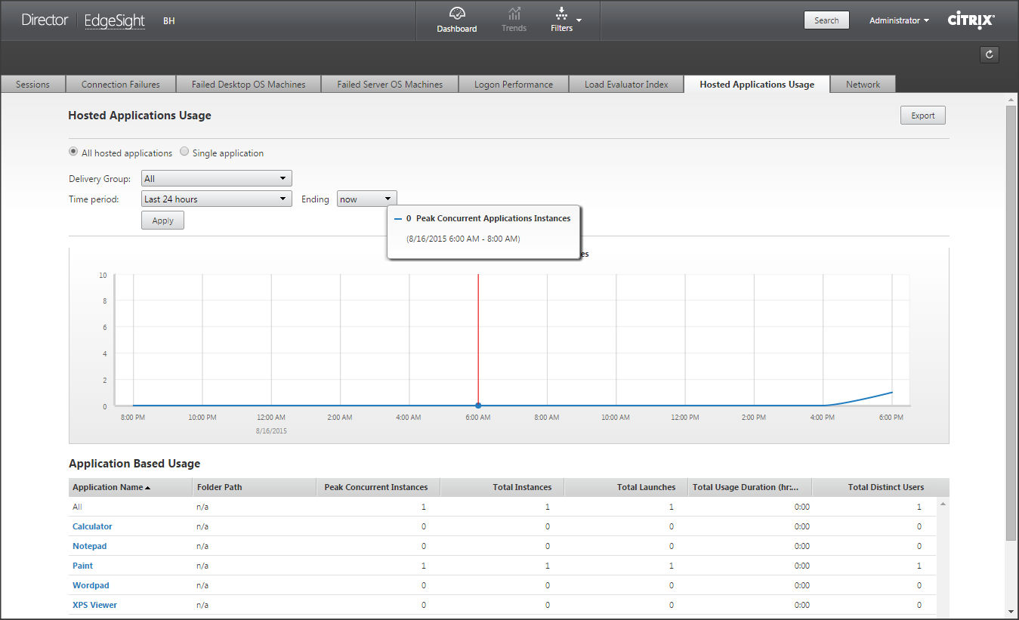Open the Filters icon menu
Screen dimensions: 1019x620
(x=561, y=14)
